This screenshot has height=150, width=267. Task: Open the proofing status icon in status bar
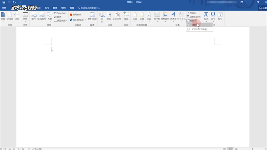[28, 149]
